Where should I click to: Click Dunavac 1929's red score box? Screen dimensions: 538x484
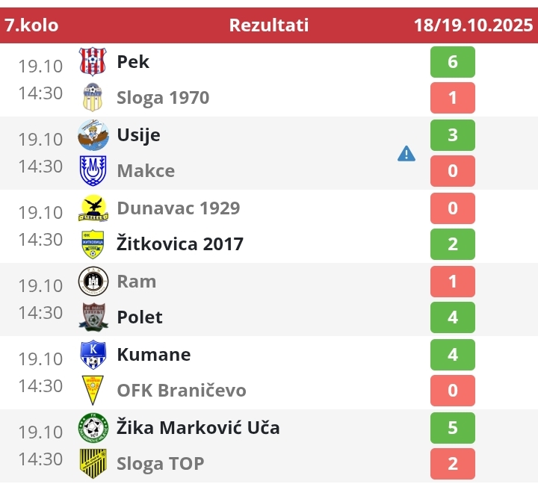point(452,208)
